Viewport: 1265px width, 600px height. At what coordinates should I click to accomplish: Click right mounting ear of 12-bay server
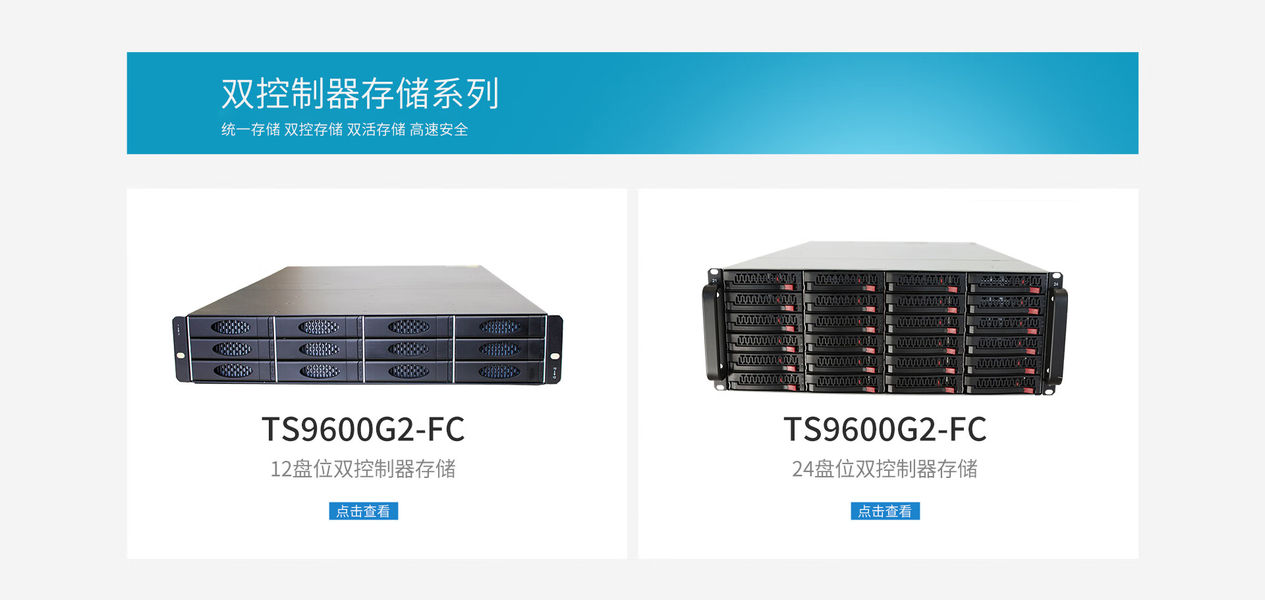555,349
